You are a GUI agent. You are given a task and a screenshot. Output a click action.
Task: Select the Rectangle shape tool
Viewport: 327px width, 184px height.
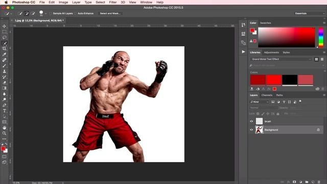(4, 122)
